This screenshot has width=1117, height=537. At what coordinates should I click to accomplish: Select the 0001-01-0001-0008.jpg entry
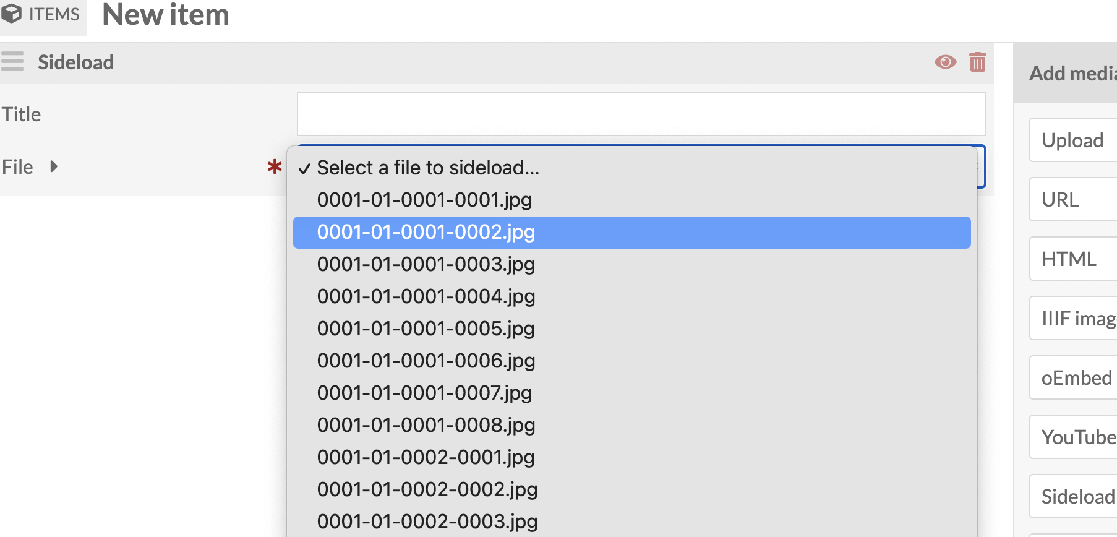pyautogui.click(x=426, y=425)
